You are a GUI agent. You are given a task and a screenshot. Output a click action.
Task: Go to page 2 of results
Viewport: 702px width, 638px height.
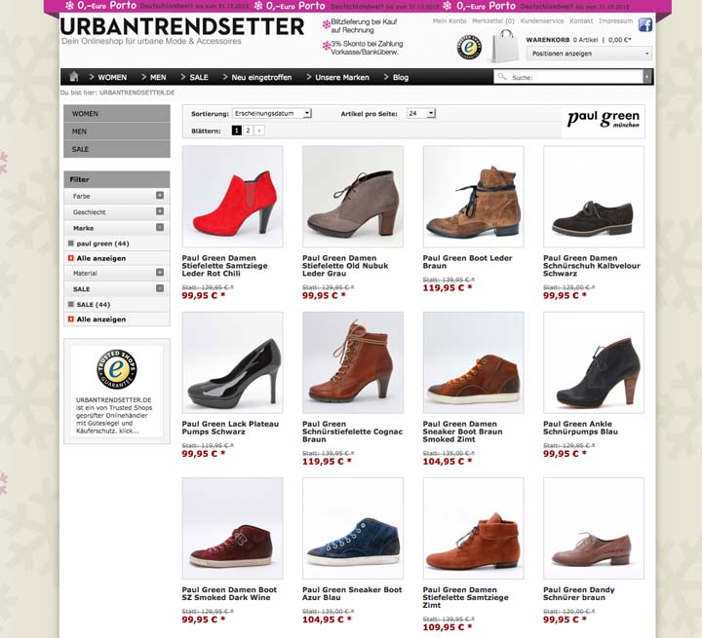248,131
